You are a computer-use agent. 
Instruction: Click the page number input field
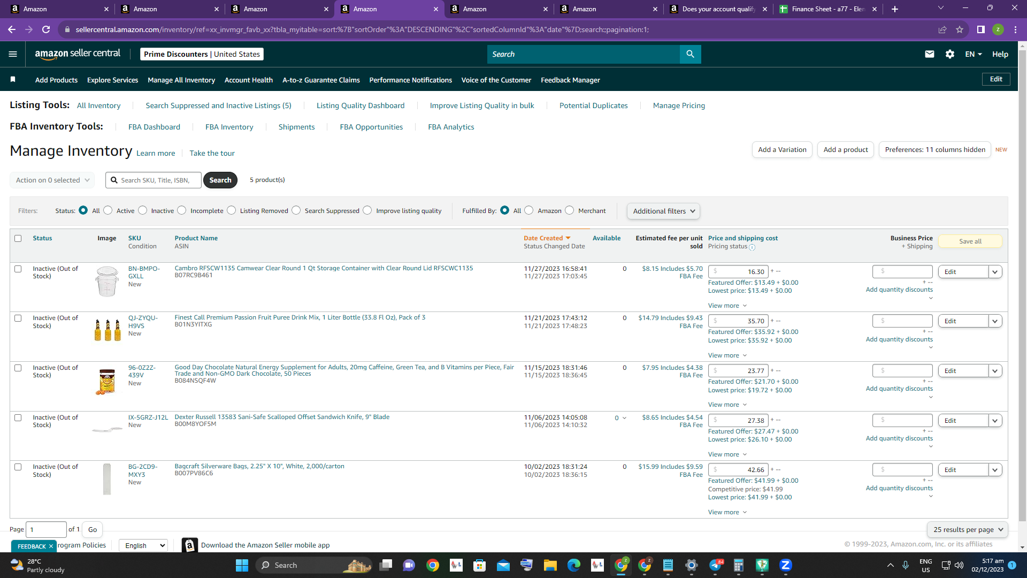click(46, 530)
